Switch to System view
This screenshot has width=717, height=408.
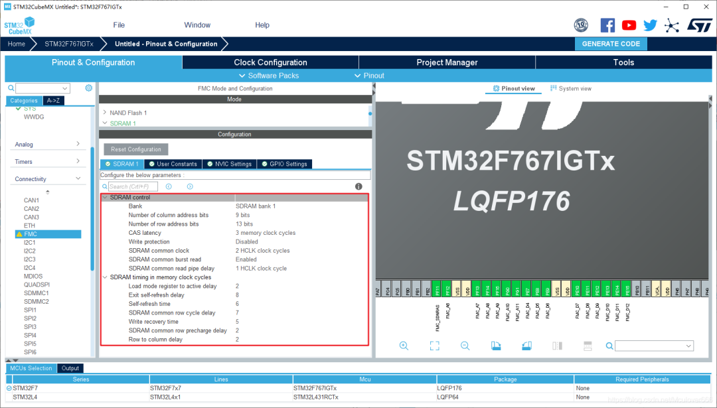pyautogui.click(x=571, y=89)
